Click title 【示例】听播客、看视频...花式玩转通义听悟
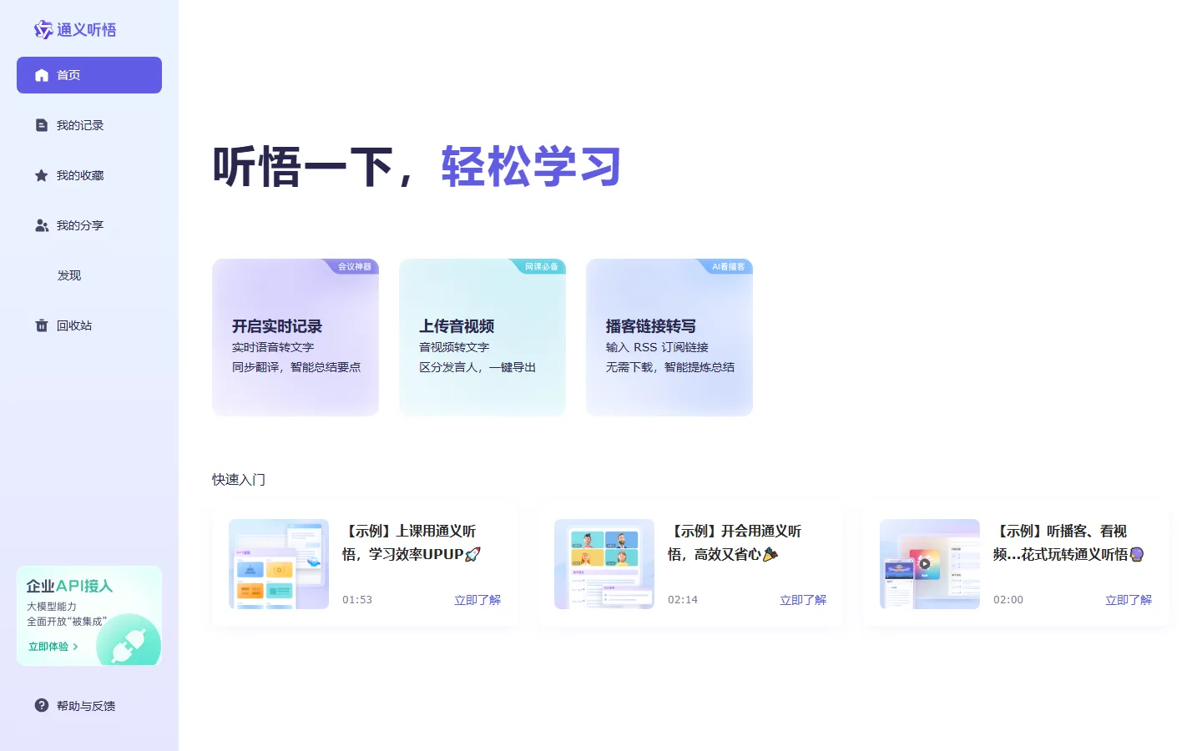The width and height of the screenshot is (1202, 751). click(x=1068, y=542)
